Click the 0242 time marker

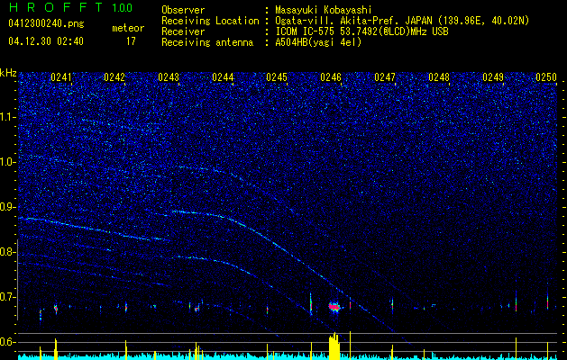pyautogui.click(x=114, y=77)
